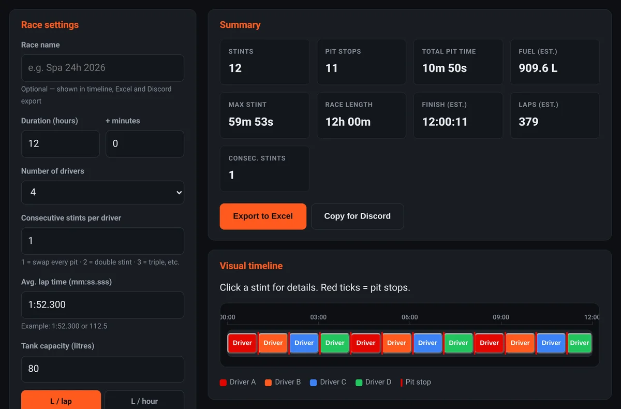This screenshot has height=409, width=621.
Task: Click the 06:00 timeline axis label
Action: [x=409, y=317]
